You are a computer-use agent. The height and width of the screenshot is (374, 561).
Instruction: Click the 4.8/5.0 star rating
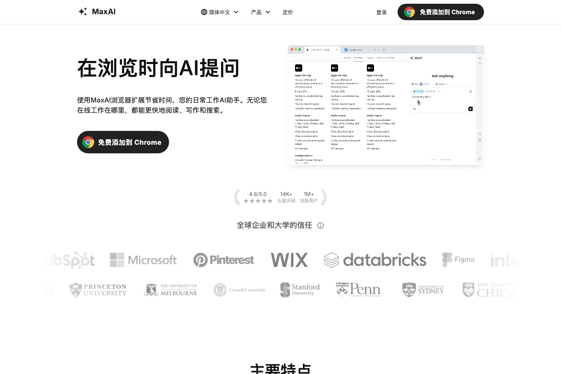pyautogui.click(x=258, y=197)
